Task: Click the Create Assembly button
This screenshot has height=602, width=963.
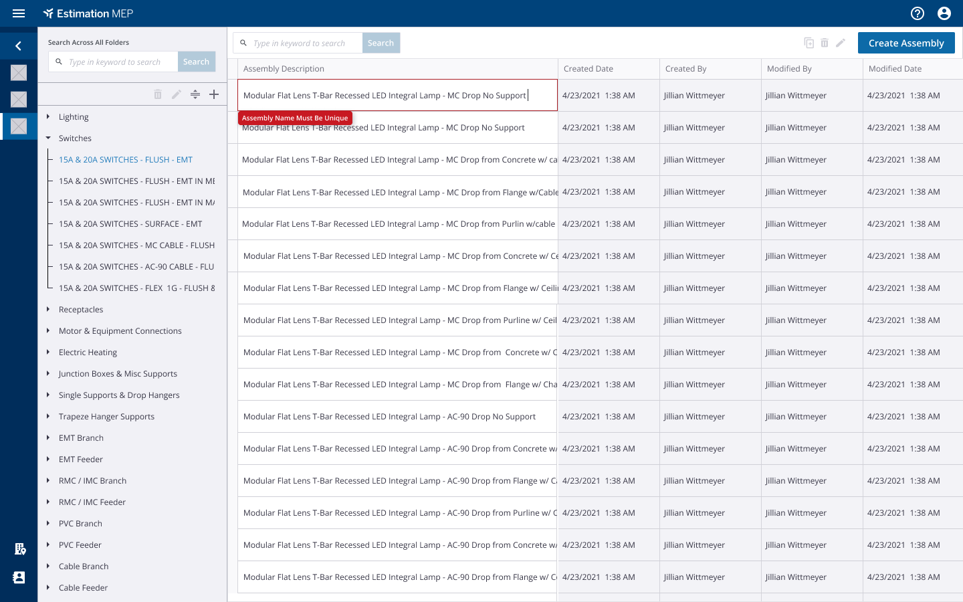Action: pos(906,43)
